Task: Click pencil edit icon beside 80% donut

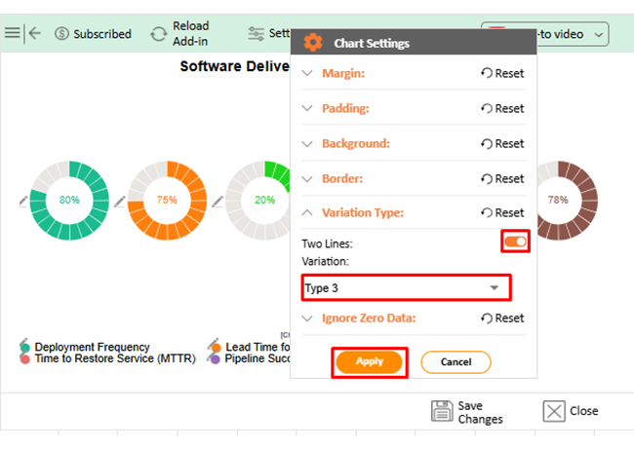Action: click(x=22, y=201)
